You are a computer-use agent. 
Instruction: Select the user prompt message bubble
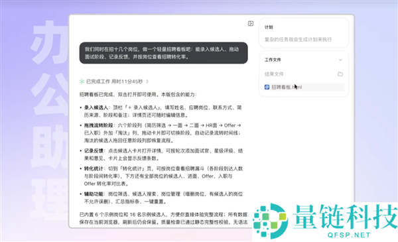point(163,53)
